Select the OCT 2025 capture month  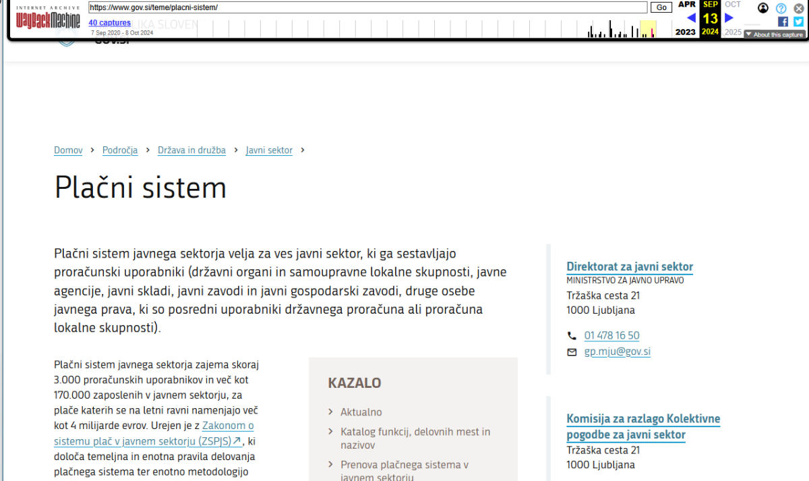point(733,18)
